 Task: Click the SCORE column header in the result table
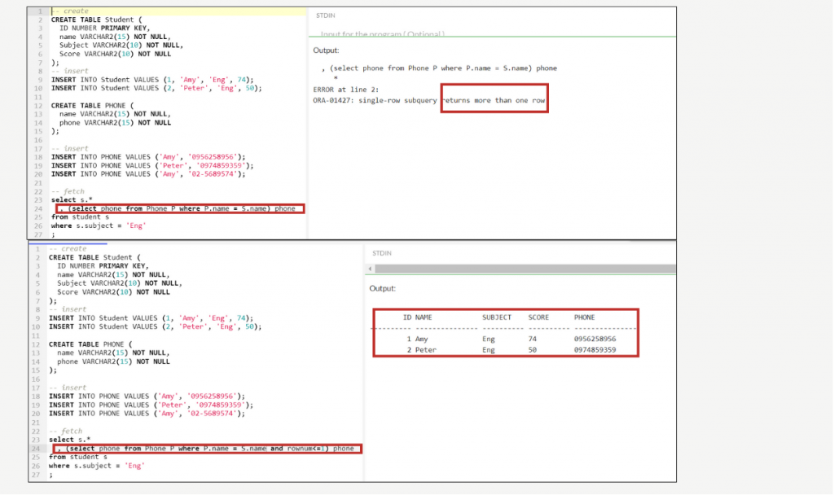tap(538, 318)
